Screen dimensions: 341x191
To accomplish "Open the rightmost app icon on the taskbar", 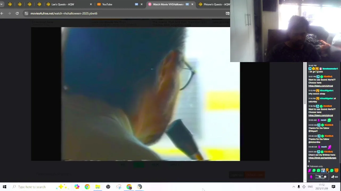I will coord(140,187).
